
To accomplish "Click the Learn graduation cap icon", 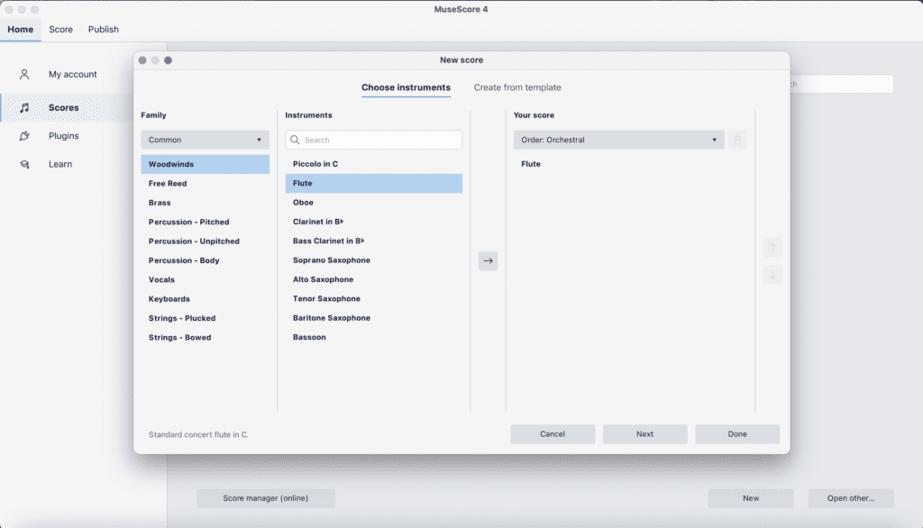I will pos(24,164).
